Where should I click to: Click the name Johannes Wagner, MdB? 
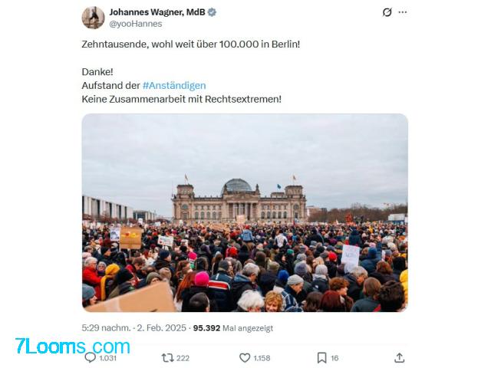pos(157,12)
